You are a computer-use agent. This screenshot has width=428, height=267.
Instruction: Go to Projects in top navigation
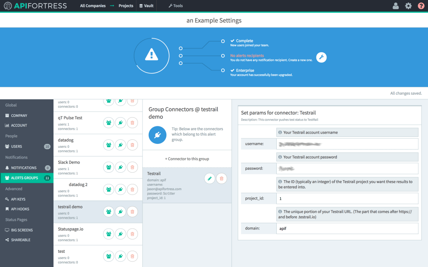pyautogui.click(x=125, y=6)
